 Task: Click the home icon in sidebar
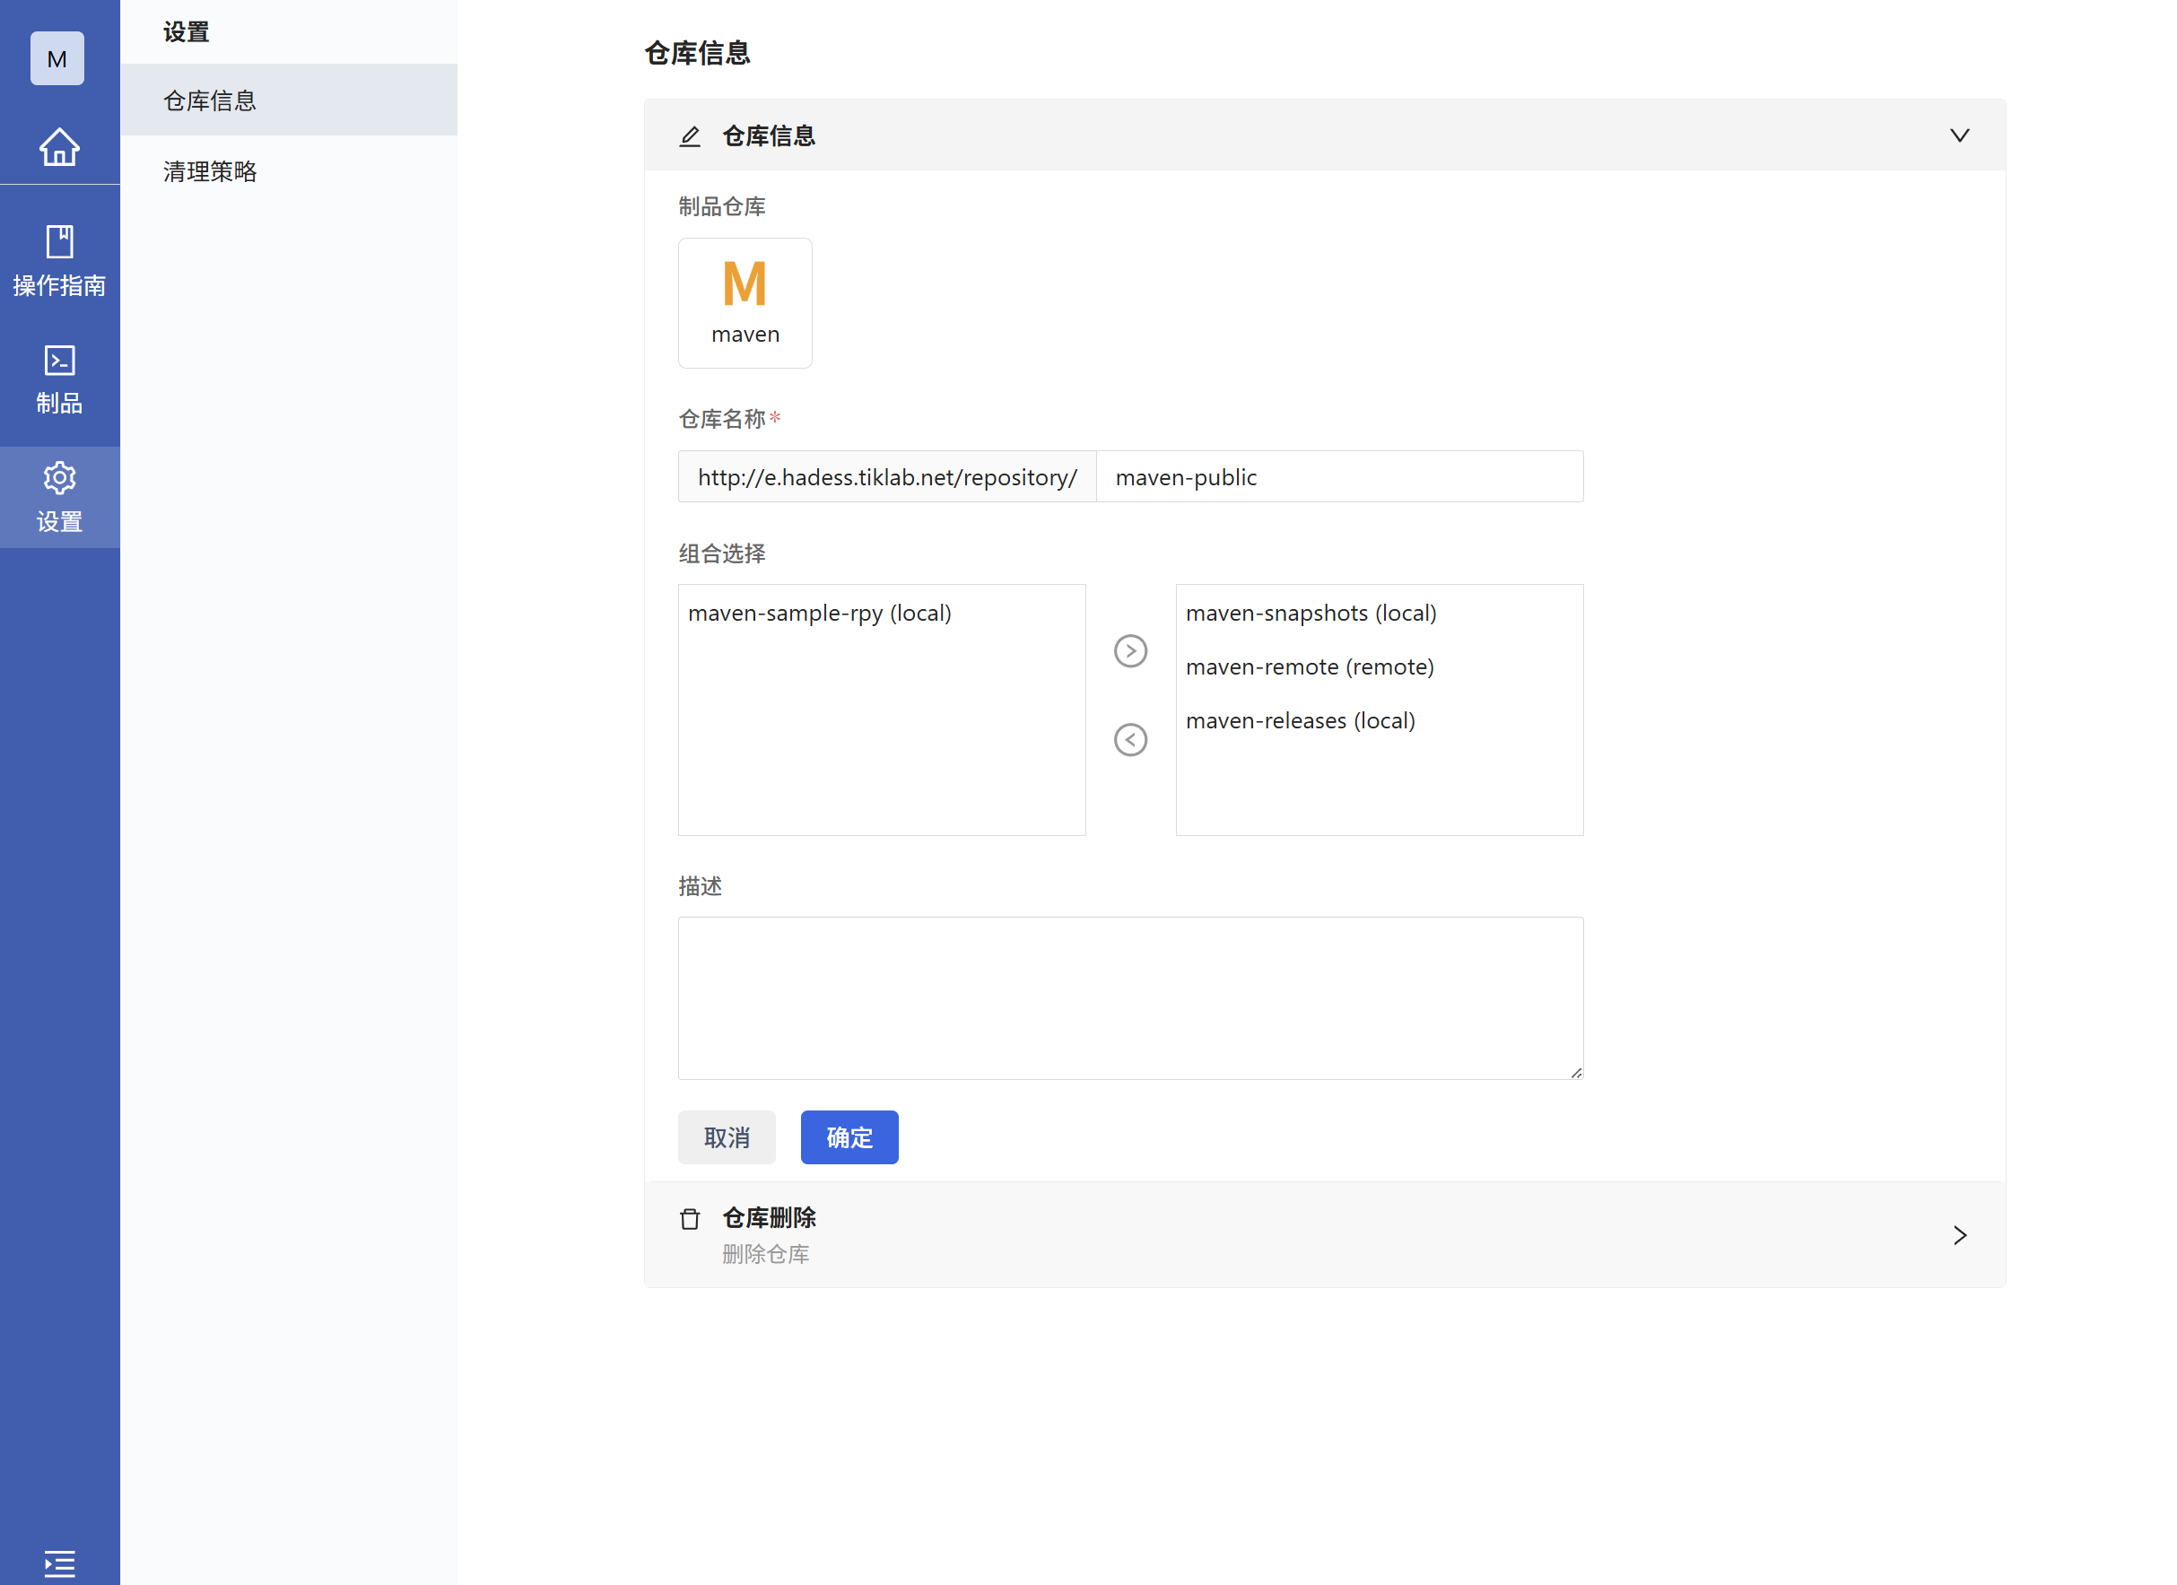point(58,147)
